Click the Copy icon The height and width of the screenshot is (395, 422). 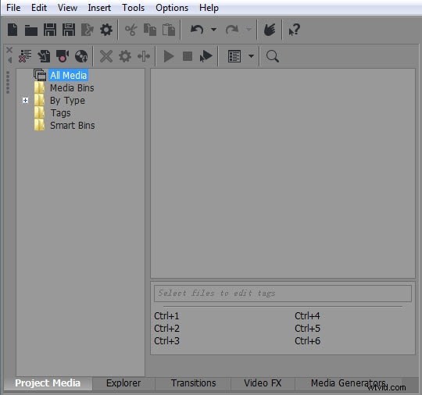pyautogui.click(x=150, y=30)
